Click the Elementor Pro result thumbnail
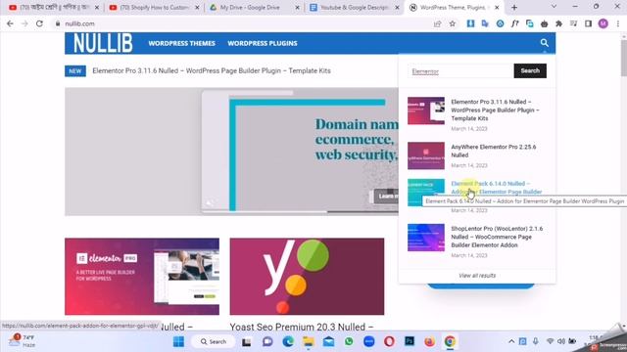Viewport: 627px width, 352px height. pyautogui.click(x=426, y=110)
